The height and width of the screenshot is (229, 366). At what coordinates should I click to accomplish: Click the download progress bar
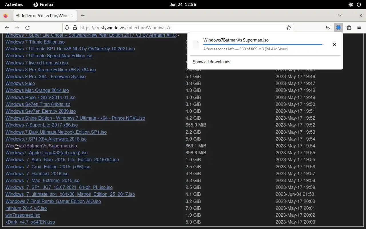click(x=263, y=45)
